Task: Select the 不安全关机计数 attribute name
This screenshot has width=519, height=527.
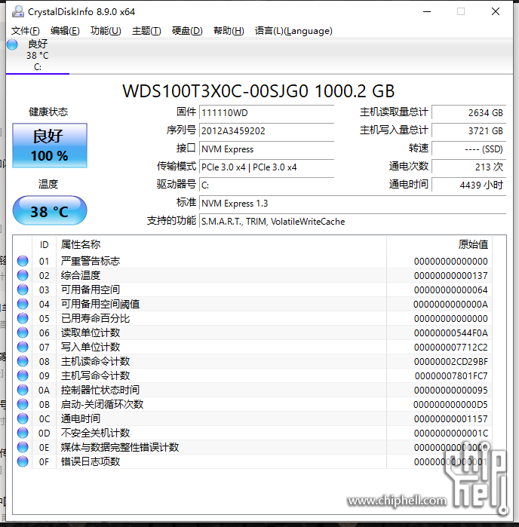Action: pyautogui.click(x=96, y=434)
